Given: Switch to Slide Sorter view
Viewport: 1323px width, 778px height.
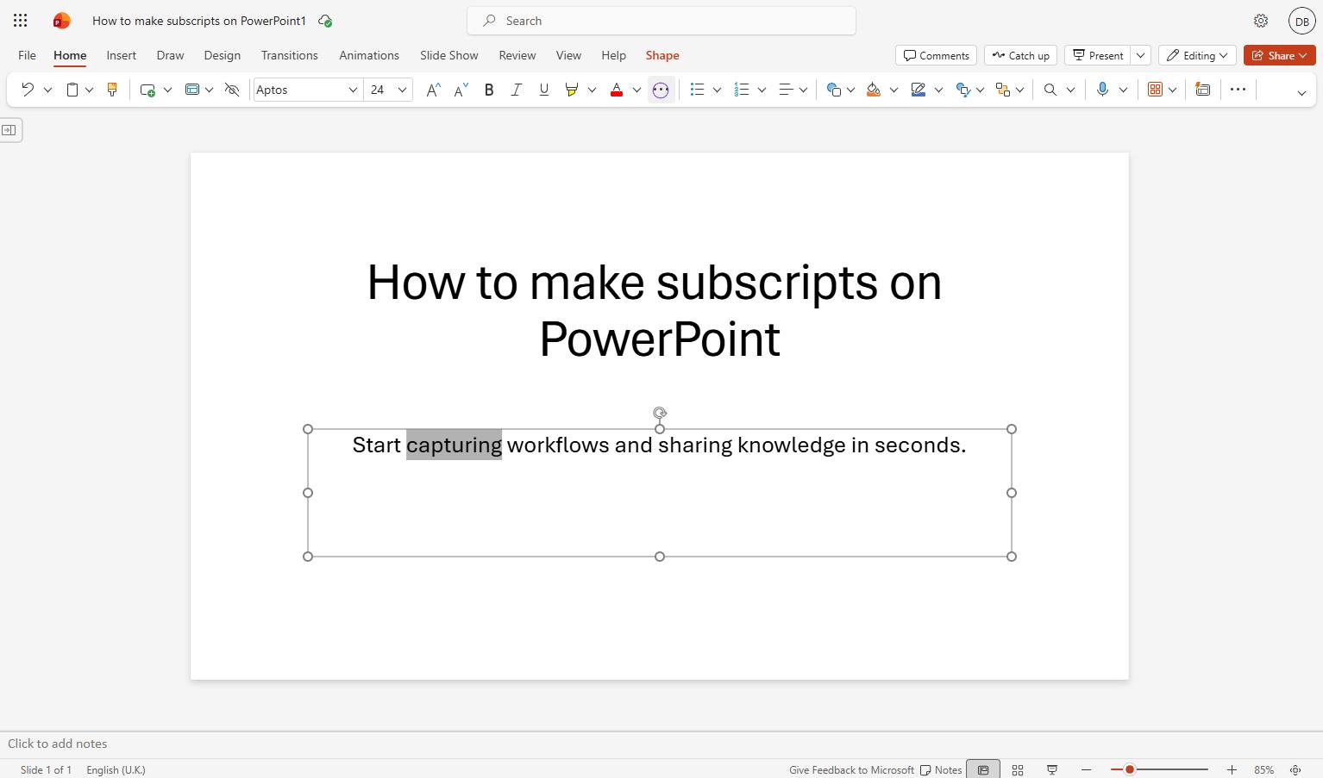Looking at the screenshot, I should [1018, 769].
